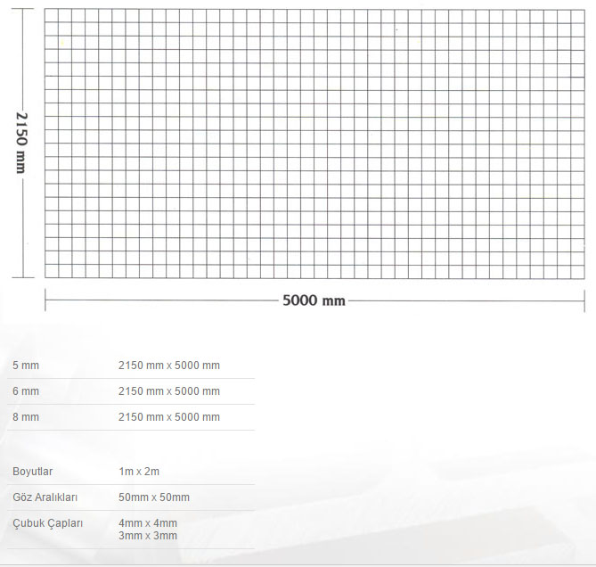The width and height of the screenshot is (596, 567).
Task: Click the Çubuk Çapları label
Action: pos(47,523)
